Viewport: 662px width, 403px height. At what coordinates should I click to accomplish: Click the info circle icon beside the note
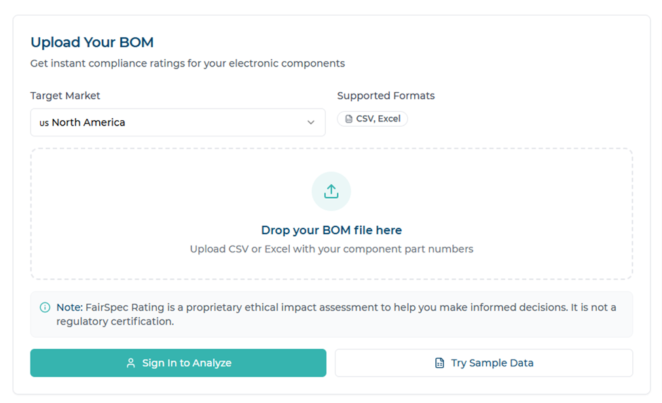[x=45, y=307]
